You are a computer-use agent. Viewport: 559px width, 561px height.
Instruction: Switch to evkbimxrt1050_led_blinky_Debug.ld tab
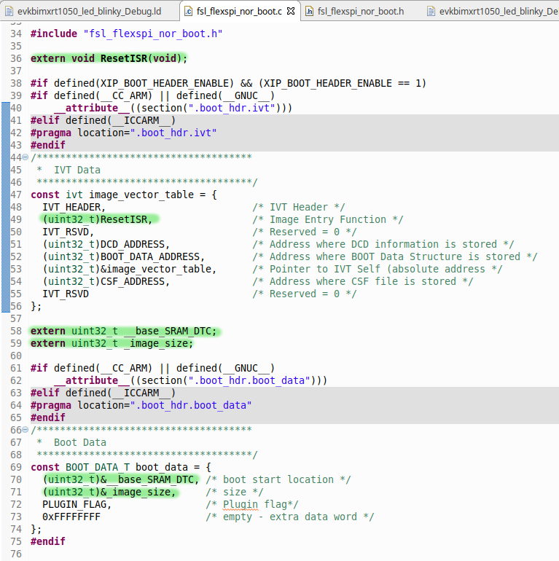click(x=89, y=12)
